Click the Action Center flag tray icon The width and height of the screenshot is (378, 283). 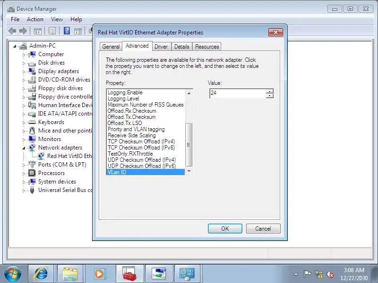pyautogui.click(x=307, y=274)
